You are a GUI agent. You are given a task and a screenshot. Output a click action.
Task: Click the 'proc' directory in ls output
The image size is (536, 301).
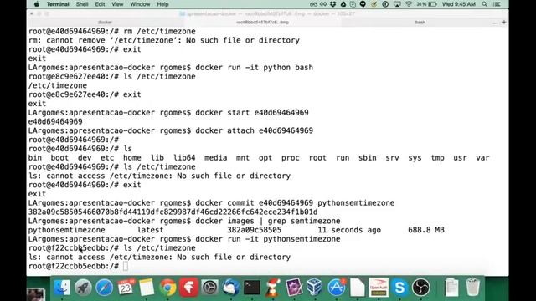pos(291,158)
